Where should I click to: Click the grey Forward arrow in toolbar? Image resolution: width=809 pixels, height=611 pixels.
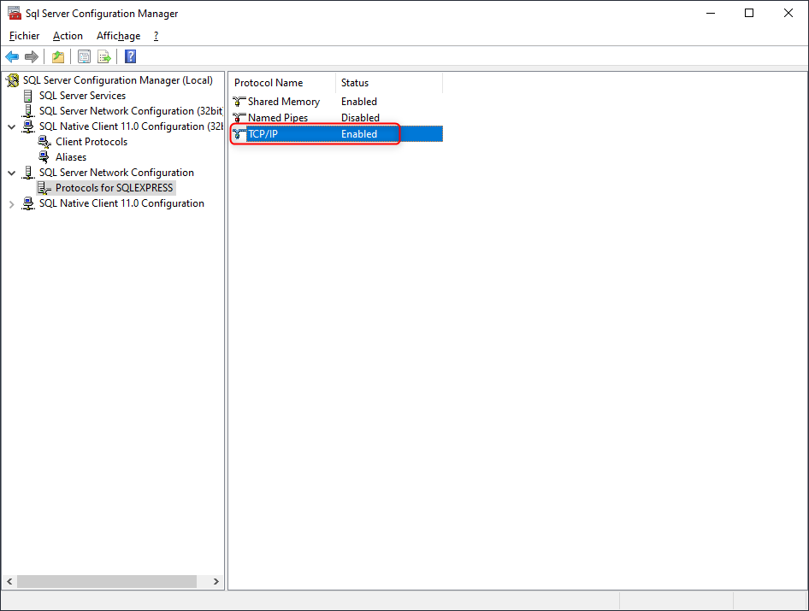[32, 57]
